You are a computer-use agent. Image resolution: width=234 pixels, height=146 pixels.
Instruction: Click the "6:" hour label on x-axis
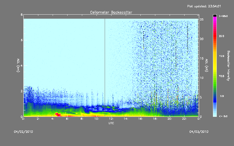pos(68,119)
